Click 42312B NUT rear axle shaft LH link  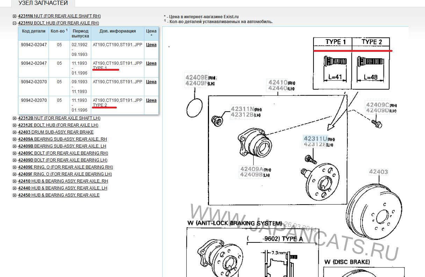coord(59,118)
